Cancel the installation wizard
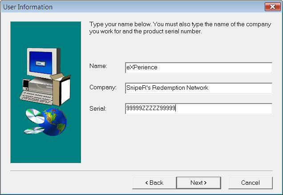Viewport: 283px width, 195px height. (251, 183)
